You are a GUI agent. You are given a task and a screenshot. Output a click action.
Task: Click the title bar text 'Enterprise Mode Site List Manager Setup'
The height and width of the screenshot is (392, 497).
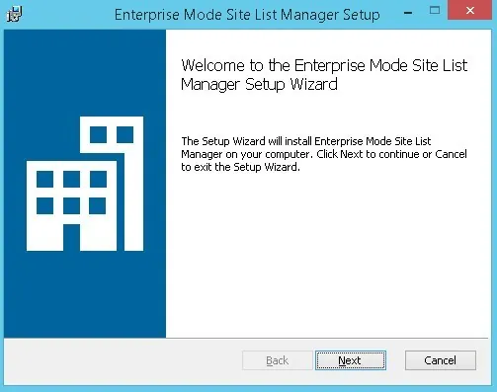click(247, 15)
